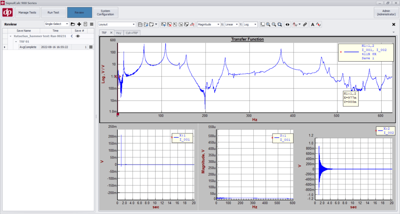Open the Single-Select dropdown
Screen dimensions: 400x214
point(56,24)
